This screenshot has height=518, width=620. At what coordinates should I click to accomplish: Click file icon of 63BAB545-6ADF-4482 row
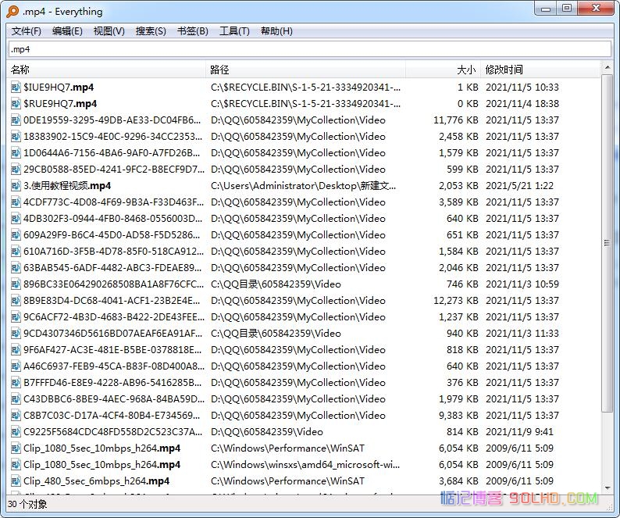pos(16,268)
